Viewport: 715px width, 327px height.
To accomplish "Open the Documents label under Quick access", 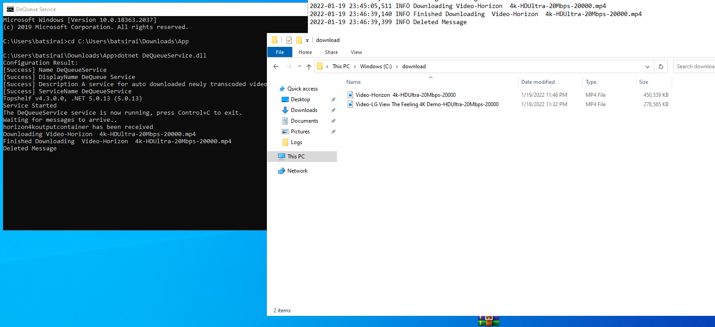I will coord(304,121).
